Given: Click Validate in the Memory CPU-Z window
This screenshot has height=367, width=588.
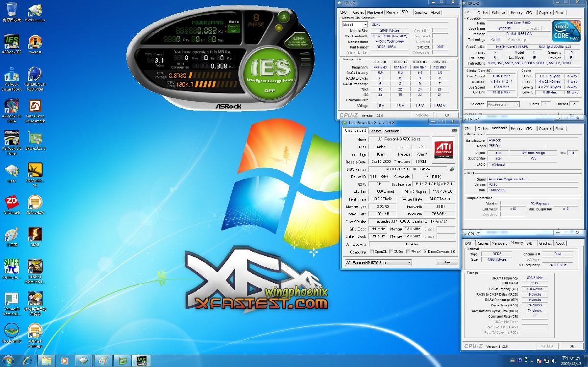Looking at the screenshot, I should [x=547, y=345].
